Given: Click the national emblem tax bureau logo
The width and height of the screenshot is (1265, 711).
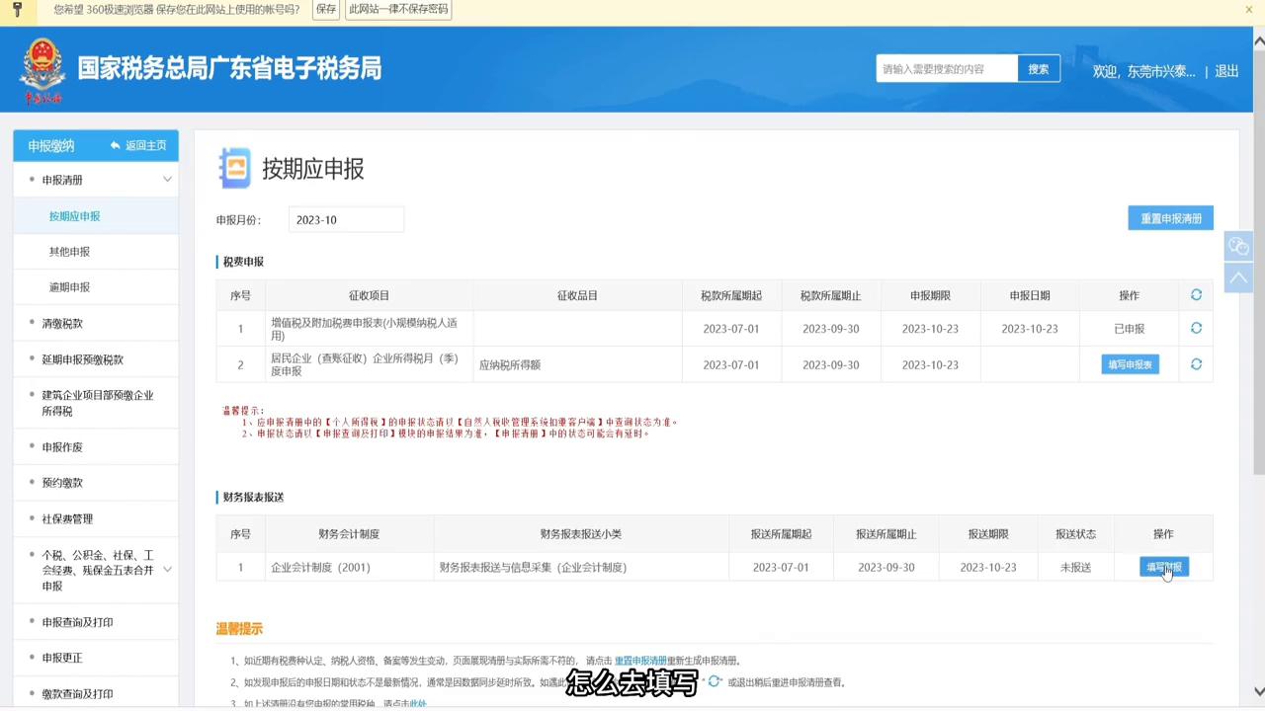Looking at the screenshot, I should click(42, 69).
